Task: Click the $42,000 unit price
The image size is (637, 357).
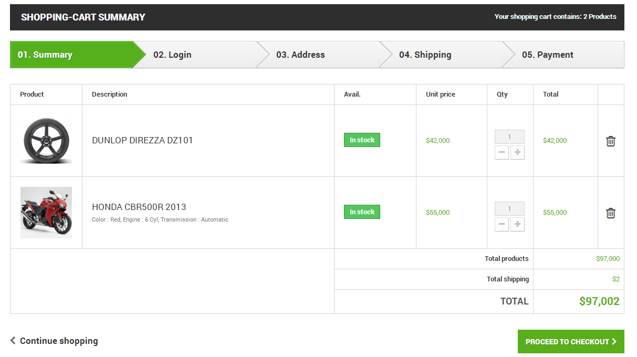Action: coord(437,141)
